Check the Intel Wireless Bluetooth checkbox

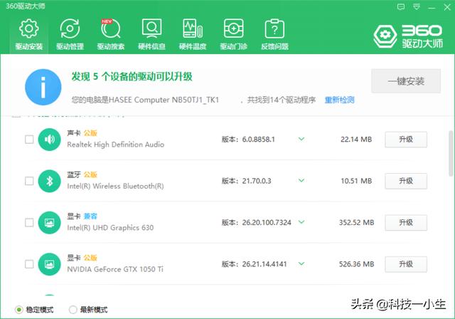[29, 181]
